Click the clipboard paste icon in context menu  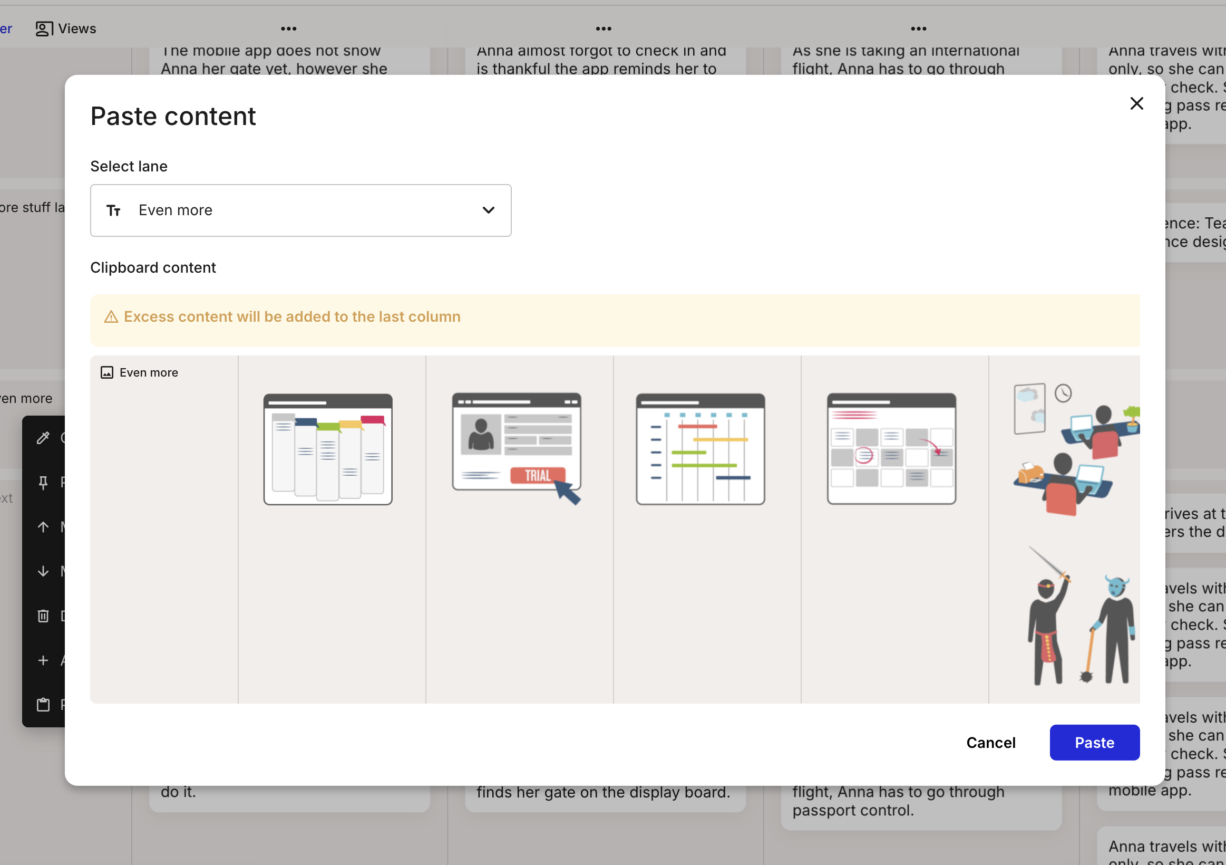43,705
